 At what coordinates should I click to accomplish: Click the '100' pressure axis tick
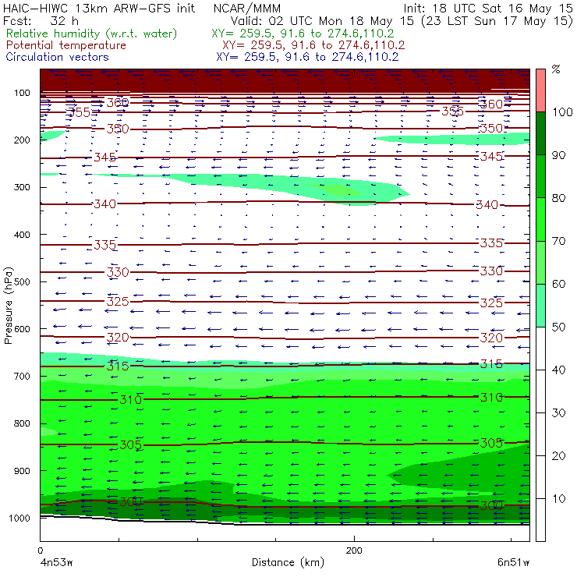pyautogui.click(x=22, y=93)
